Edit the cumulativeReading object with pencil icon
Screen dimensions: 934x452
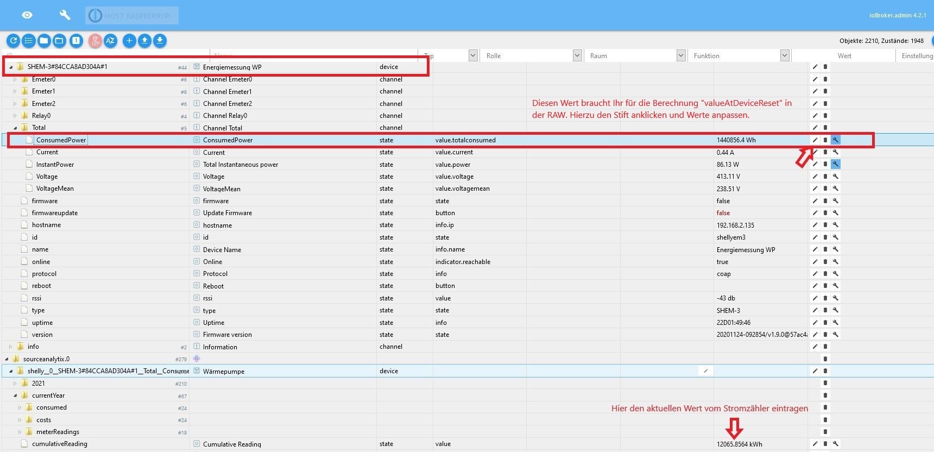click(815, 444)
